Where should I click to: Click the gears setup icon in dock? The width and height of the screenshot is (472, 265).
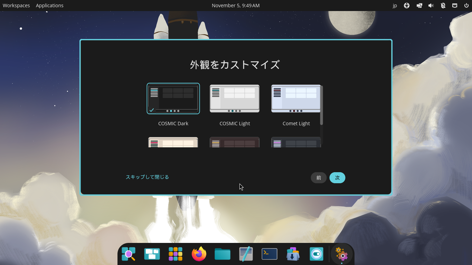[x=342, y=255]
